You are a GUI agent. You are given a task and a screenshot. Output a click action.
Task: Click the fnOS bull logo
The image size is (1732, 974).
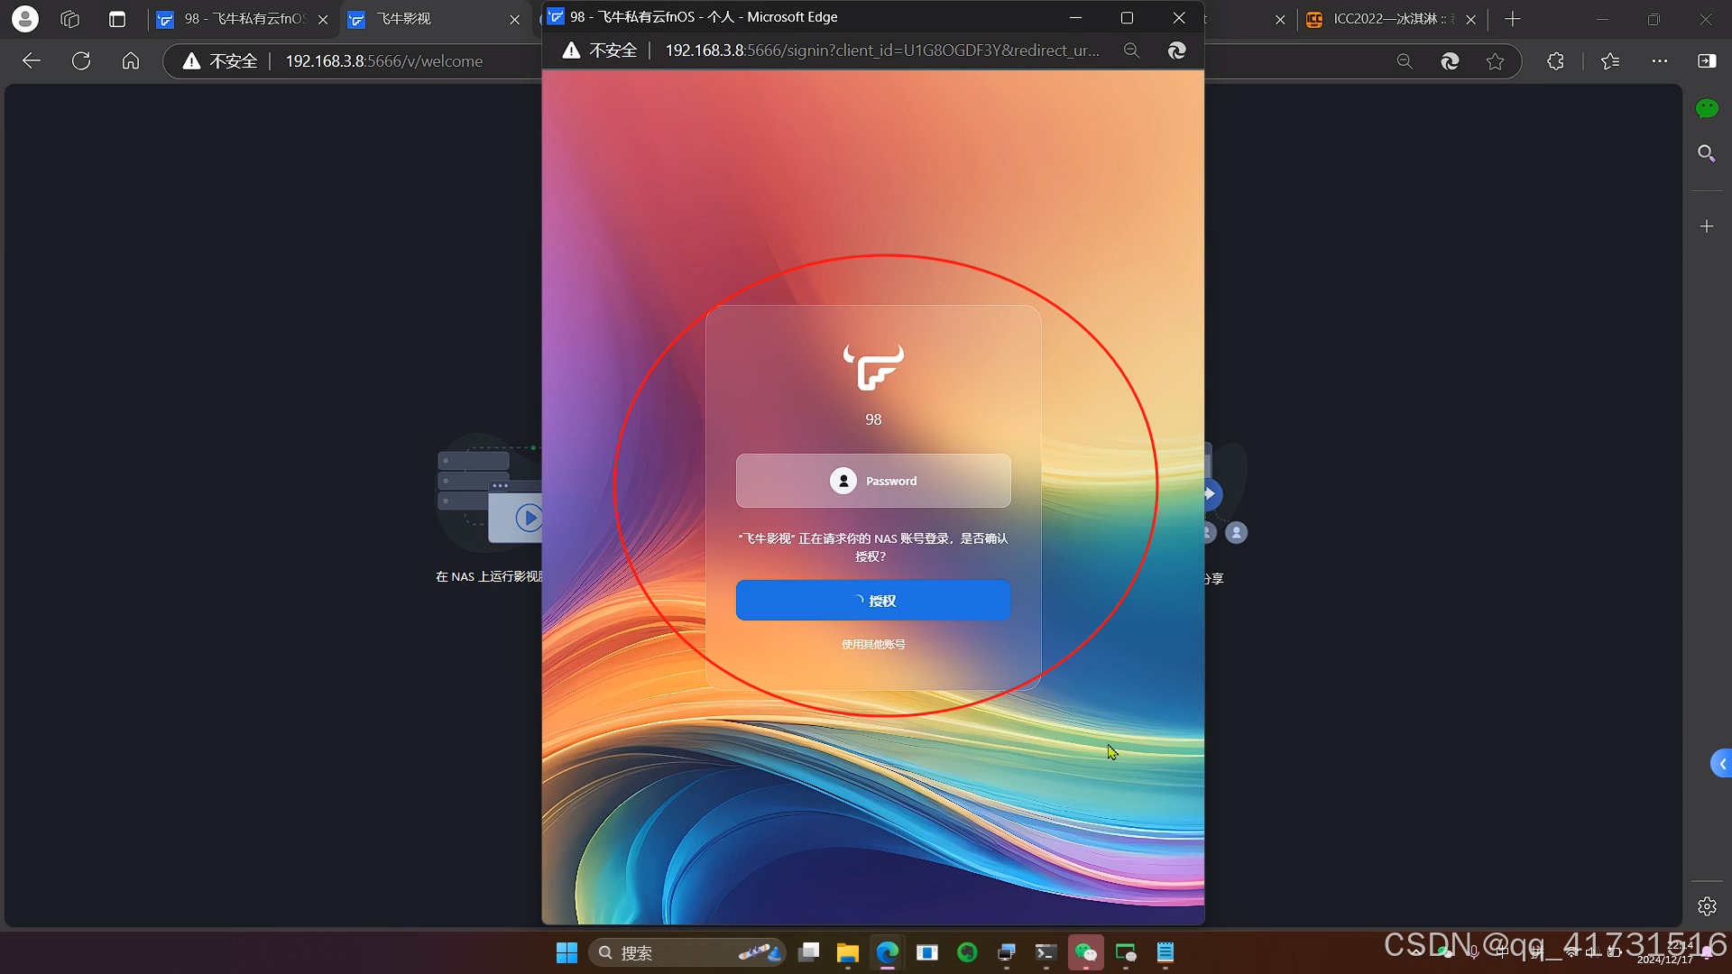(872, 367)
